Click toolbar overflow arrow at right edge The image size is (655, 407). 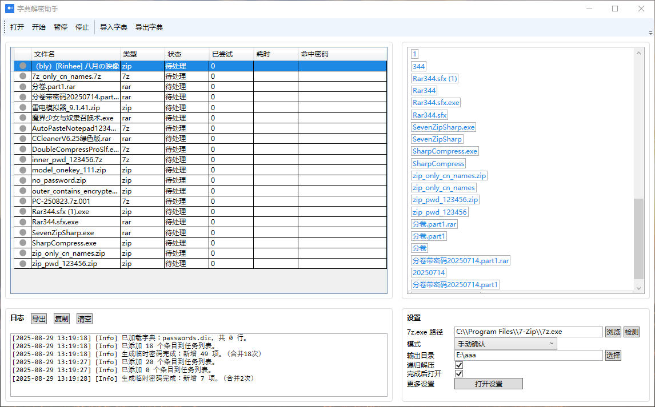[x=650, y=33]
